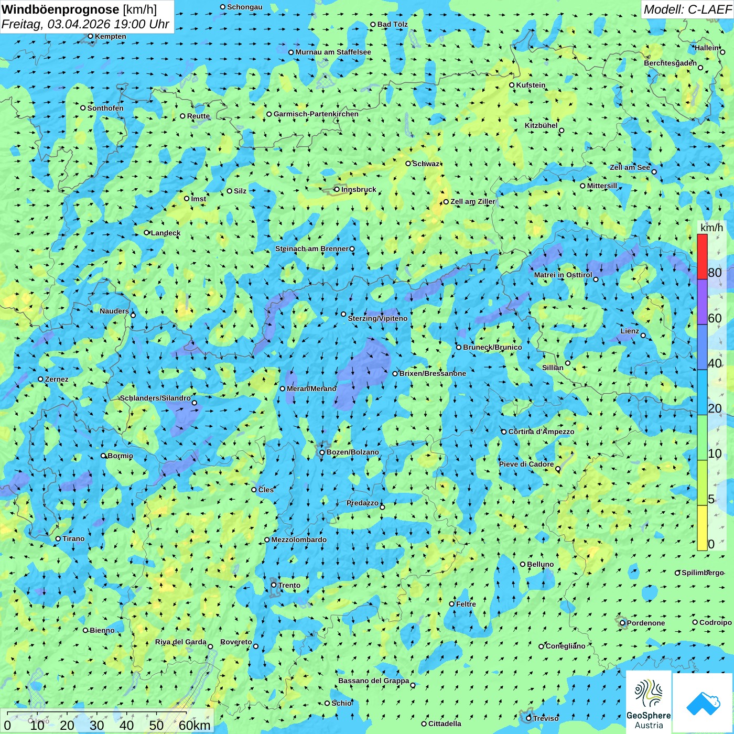Click the Bruneck/Brunico label
This screenshot has height=734, width=734.
[x=492, y=347]
